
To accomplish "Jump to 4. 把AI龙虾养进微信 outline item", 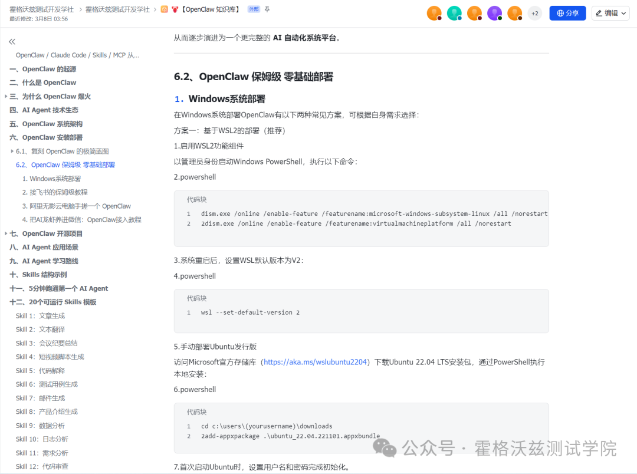I will (81, 220).
